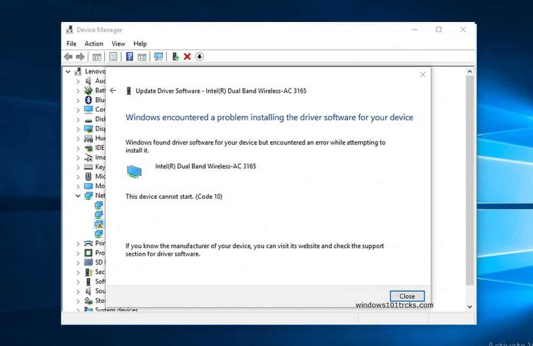Click the Show/Hide console tree icon

[x=97, y=57]
